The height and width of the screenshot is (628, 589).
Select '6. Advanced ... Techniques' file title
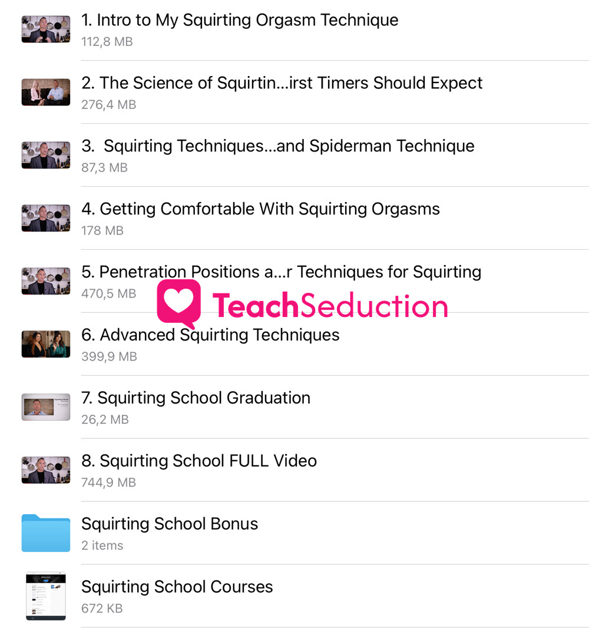pyautogui.click(x=210, y=335)
